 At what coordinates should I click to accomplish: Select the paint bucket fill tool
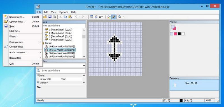click(109, 17)
